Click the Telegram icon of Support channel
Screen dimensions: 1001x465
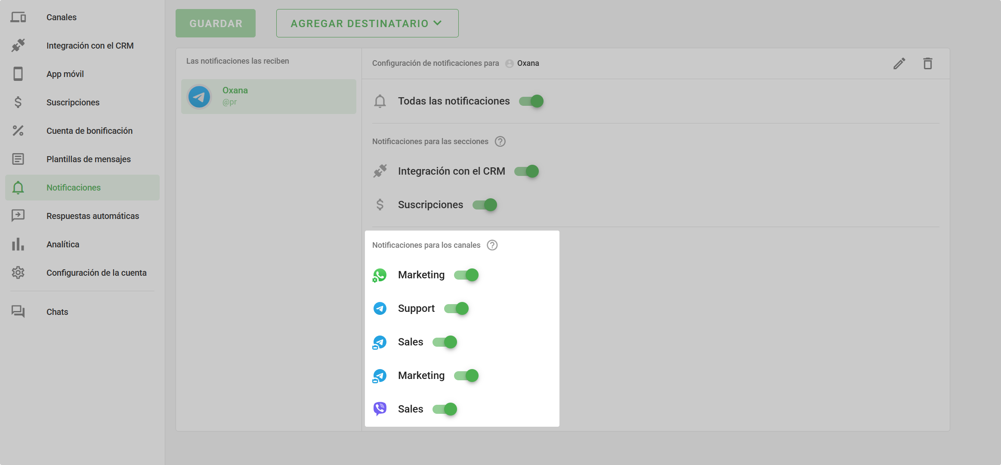380,308
